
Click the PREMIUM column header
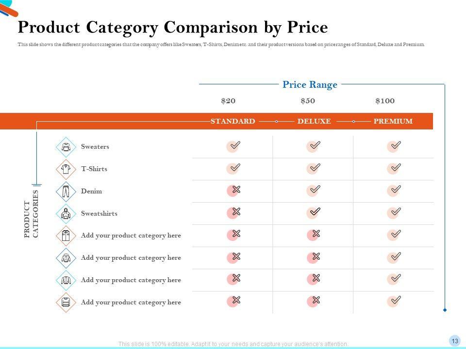(x=393, y=121)
